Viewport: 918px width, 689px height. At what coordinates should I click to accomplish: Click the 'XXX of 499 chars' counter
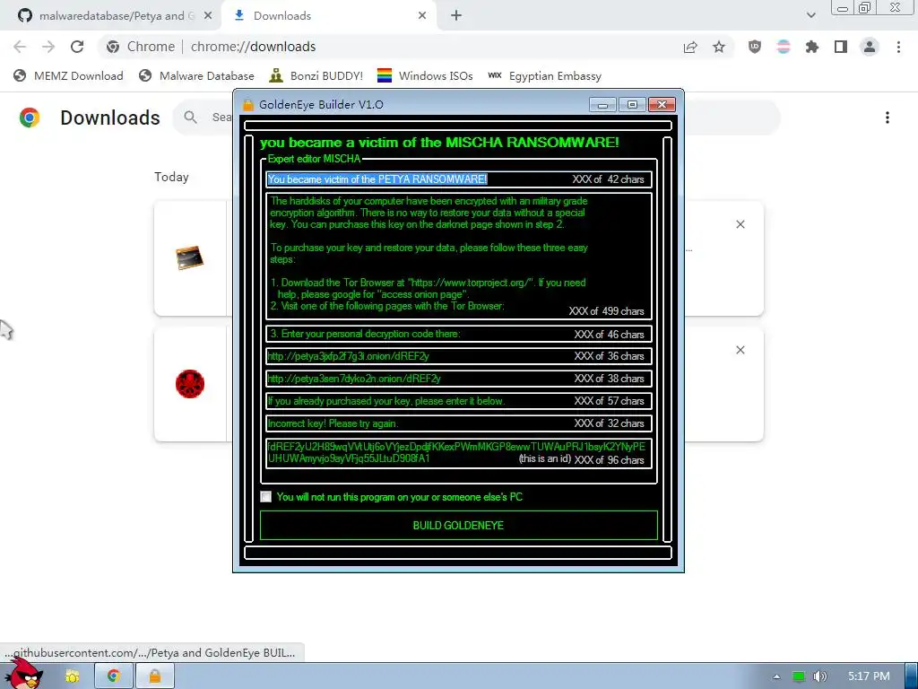click(x=606, y=311)
